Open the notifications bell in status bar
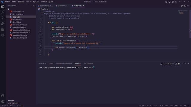The image size is (191, 107). click(188, 106)
